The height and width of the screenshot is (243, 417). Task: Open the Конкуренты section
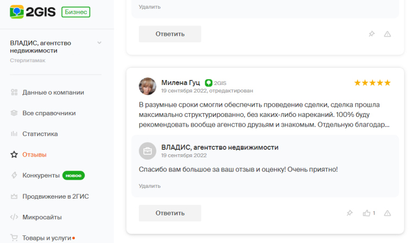[x=41, y=175]
